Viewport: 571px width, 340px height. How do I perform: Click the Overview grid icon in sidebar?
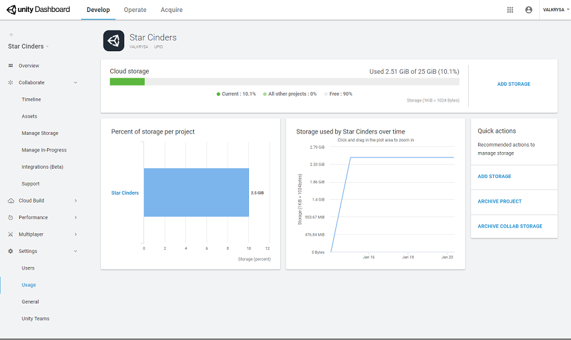(11, 66)
